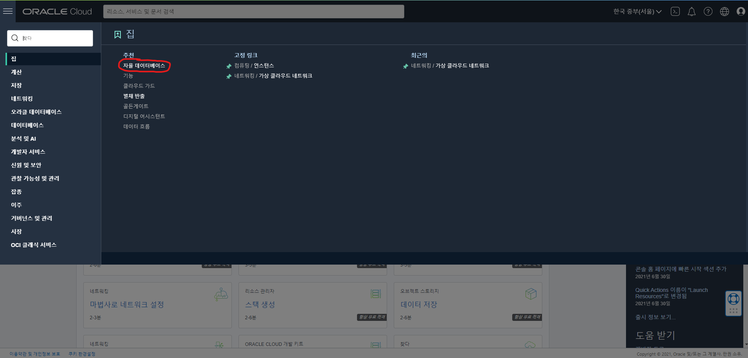
Task: Open recent 네트워킹 / 가상 클라우드 네트워크 link
Action: click(450, 66)
